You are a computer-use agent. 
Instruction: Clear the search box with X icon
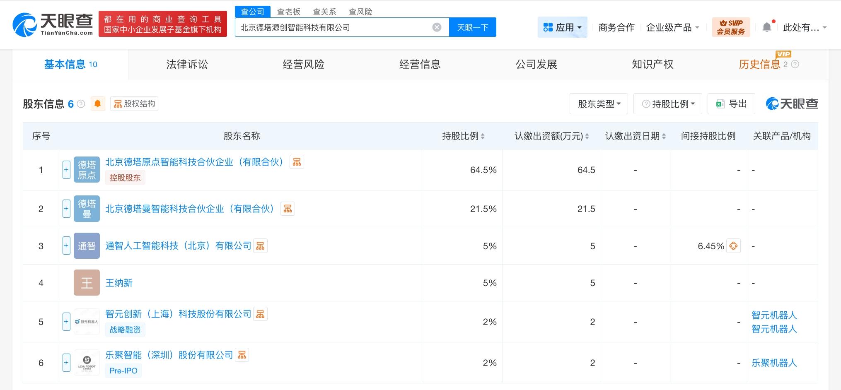[437, 27]
